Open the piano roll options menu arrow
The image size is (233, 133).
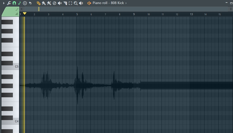(4, 3)
